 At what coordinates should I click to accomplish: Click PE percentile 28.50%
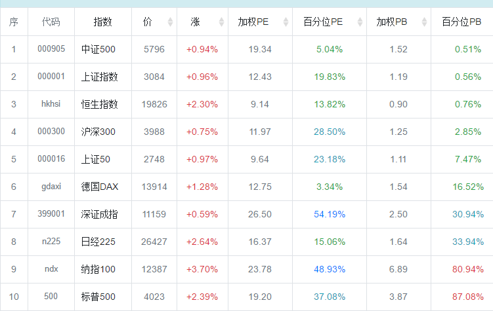pos(330,132)
